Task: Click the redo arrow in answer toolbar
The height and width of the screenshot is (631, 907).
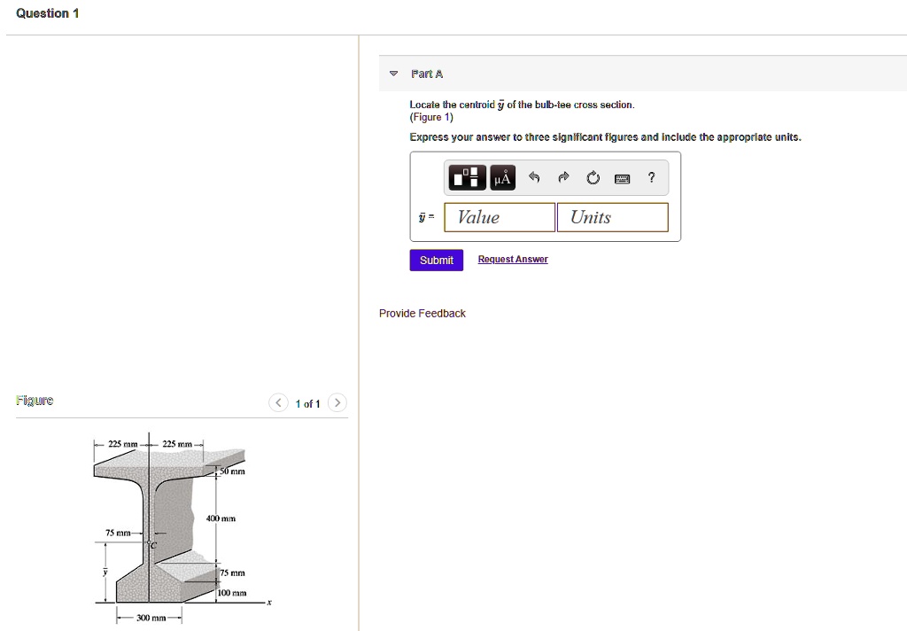Action: click(x=563, y=178)
